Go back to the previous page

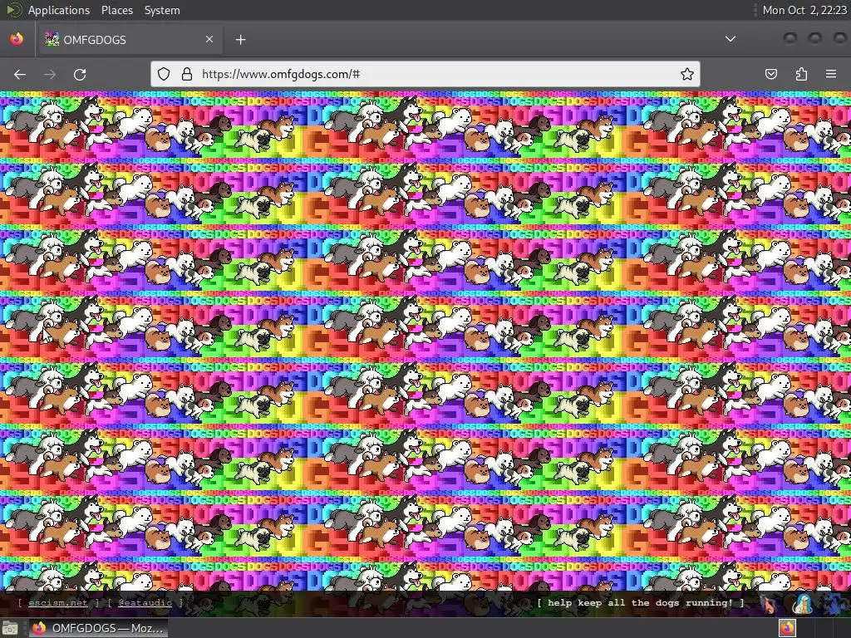(20, 74)
